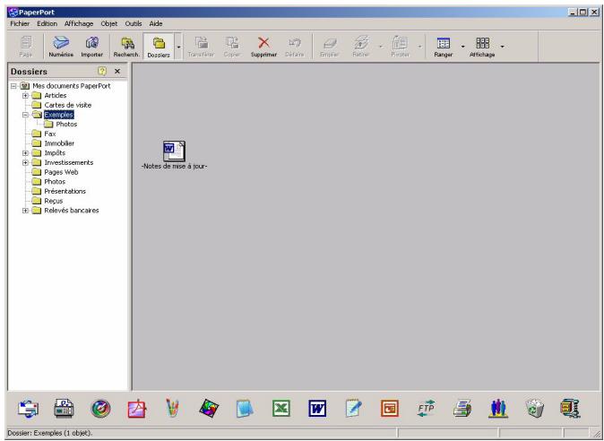Select the Exemples folder in tree
This screenshot has width=604, height=441.
58,115
